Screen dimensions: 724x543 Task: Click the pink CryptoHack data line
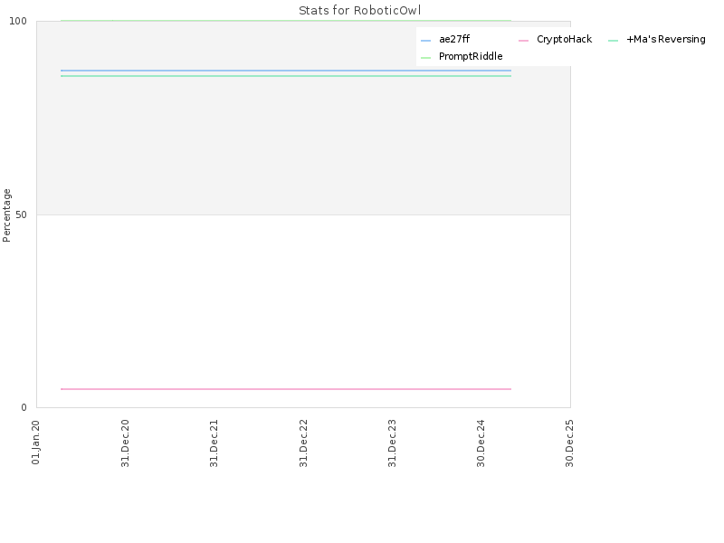286,389
